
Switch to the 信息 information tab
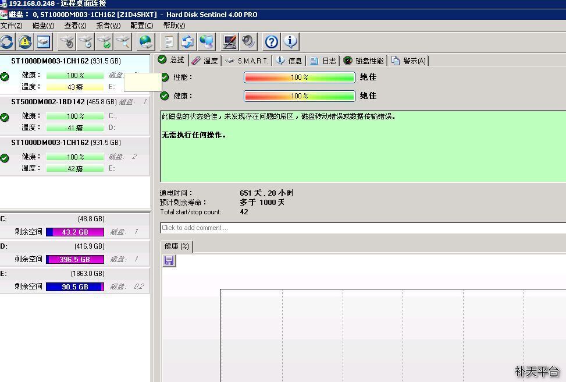(290, 61)
